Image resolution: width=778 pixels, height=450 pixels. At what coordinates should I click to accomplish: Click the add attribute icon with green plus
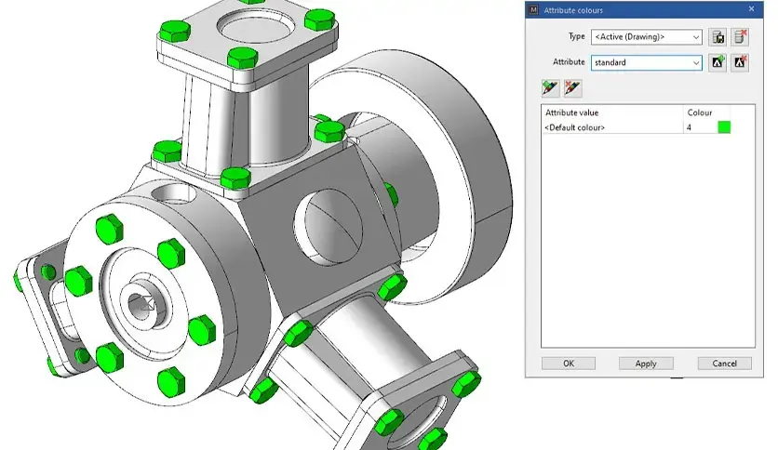point(718,63)
